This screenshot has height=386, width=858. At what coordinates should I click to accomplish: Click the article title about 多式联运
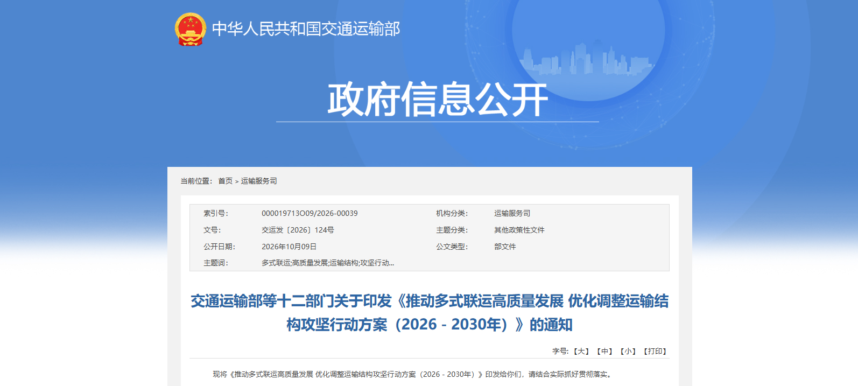[x=430, y=313]
